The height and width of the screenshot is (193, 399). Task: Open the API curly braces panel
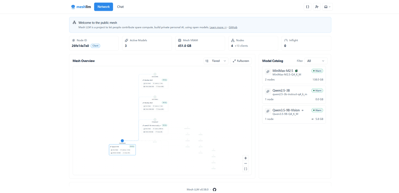pyautogui.click(x=307, y=7)
